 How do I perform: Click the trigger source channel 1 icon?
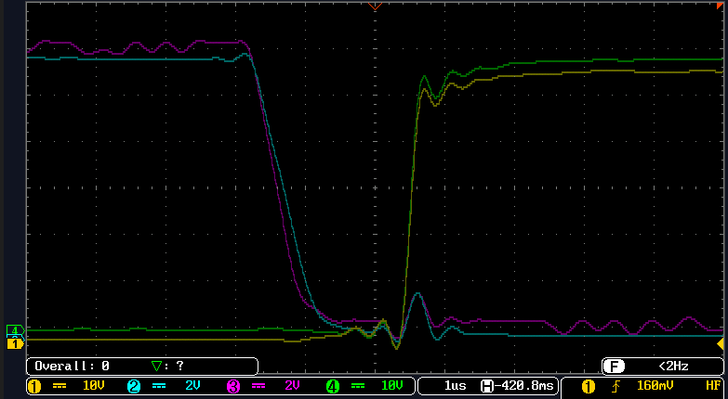pyautogui.click(x=589, y=386)
